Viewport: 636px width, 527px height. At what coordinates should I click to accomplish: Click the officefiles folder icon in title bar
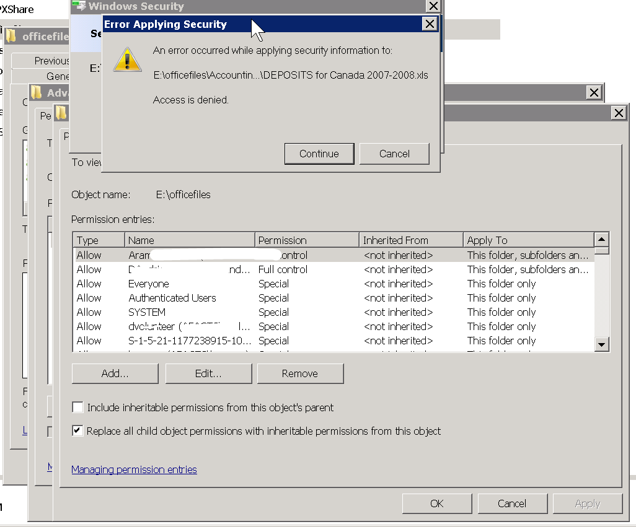(x=11, y=36)
